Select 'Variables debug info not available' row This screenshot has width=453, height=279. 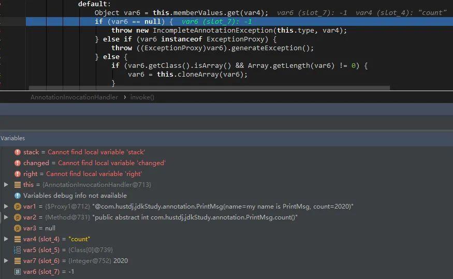[x=227, y=196]
